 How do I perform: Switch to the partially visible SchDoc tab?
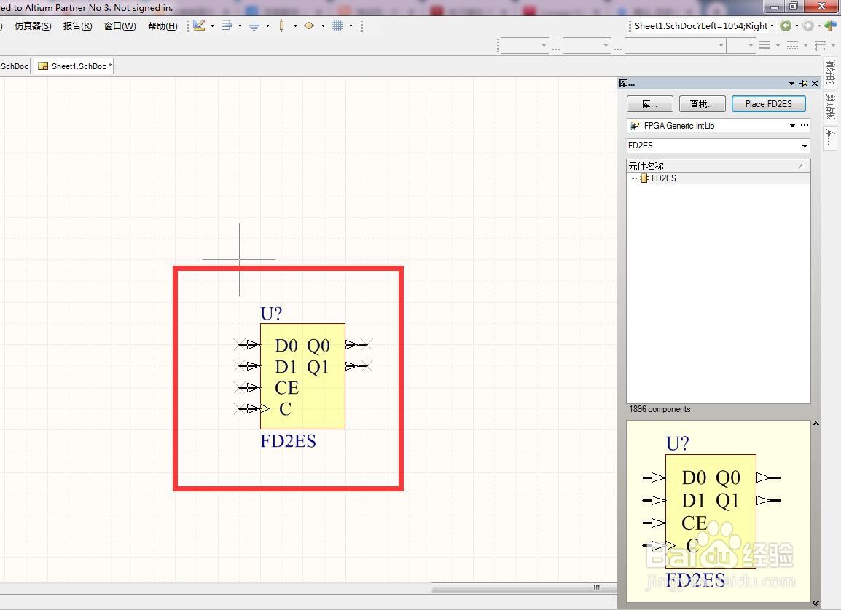pos(15,66)
